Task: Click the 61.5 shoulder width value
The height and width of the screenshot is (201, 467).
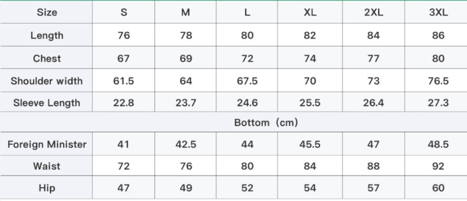Action: (123, 81)
